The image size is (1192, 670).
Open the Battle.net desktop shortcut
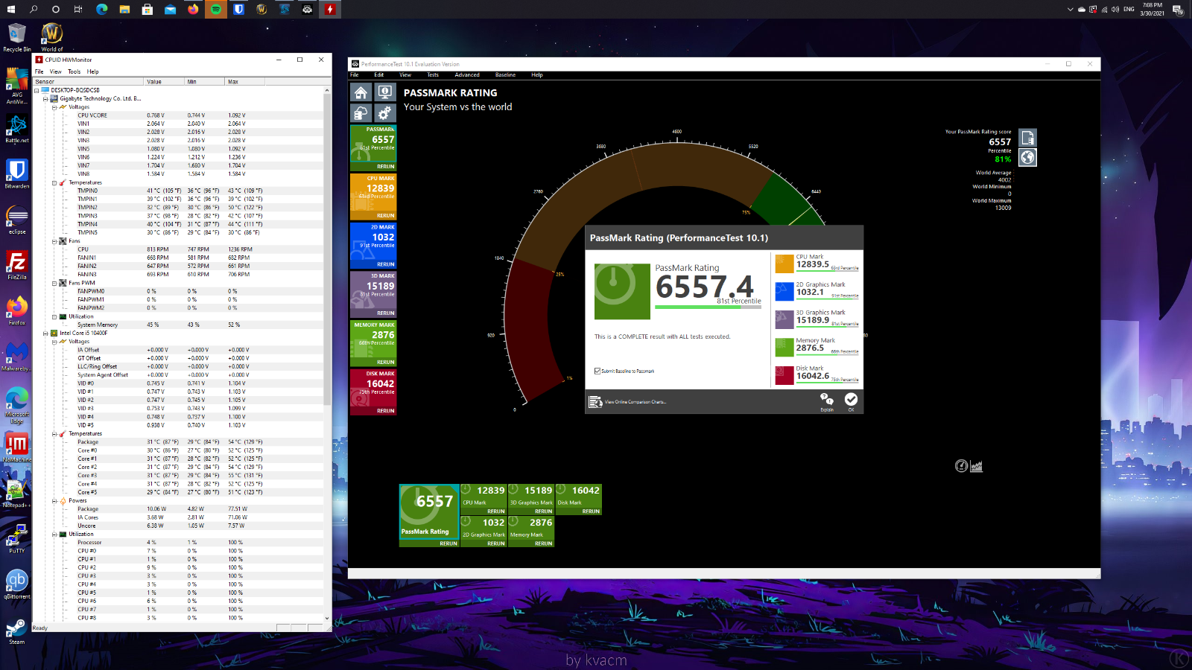point(16,128)
